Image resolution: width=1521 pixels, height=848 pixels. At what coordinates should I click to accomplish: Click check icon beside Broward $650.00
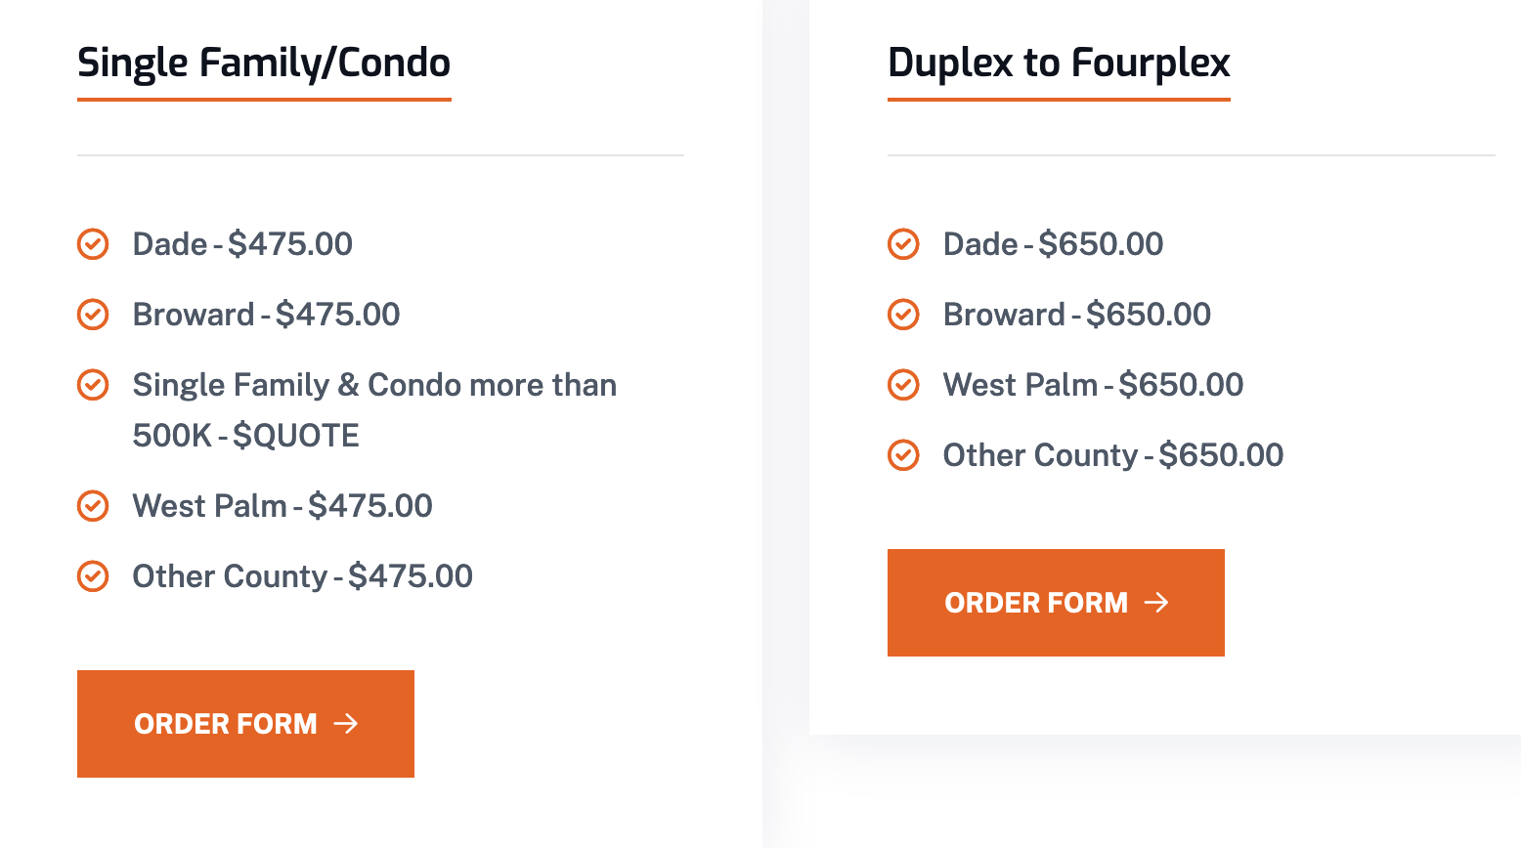tap(903, 315)
